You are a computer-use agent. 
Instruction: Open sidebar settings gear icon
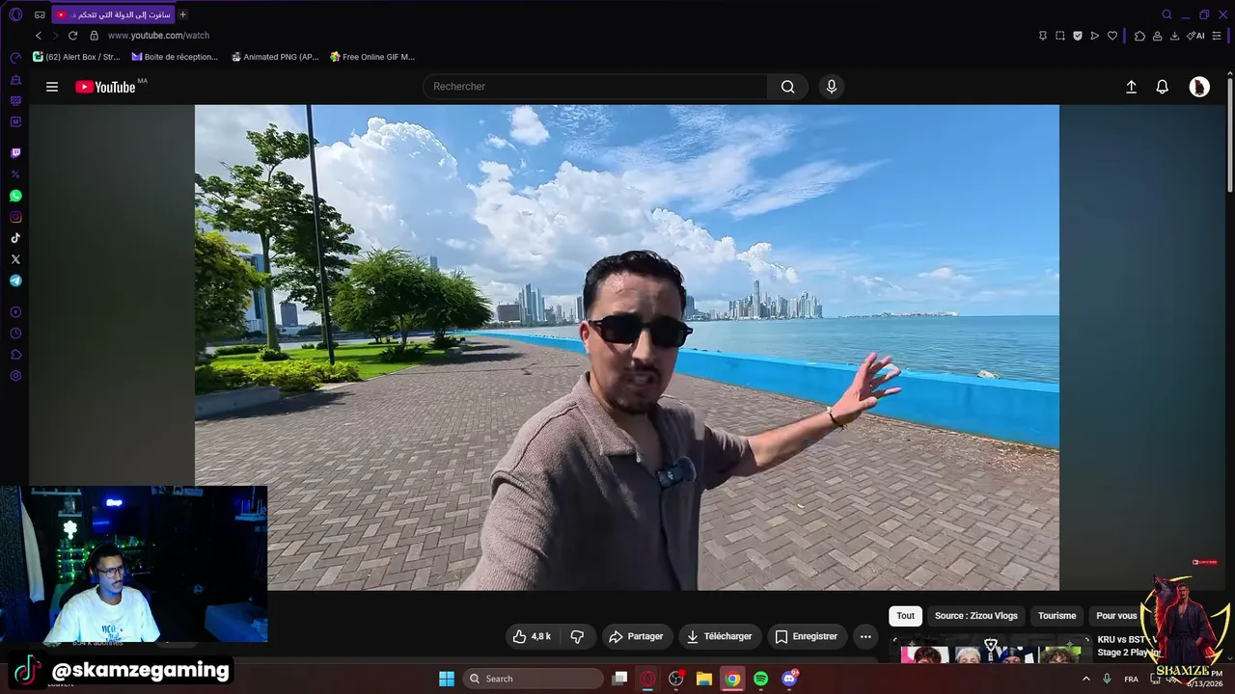[15, 375]
